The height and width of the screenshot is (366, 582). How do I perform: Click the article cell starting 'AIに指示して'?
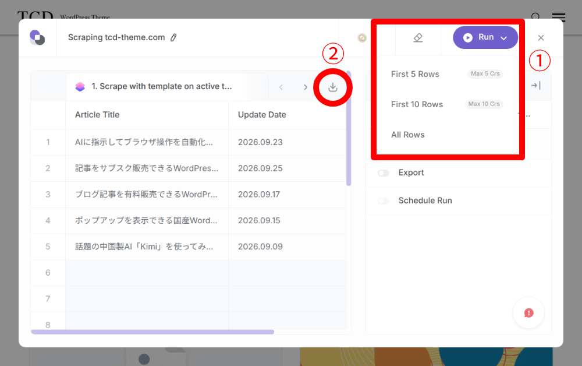point(147,142)
